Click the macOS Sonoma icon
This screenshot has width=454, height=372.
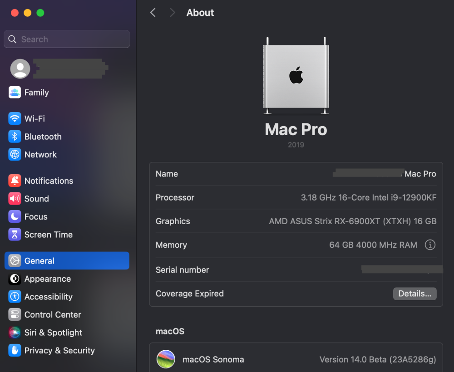pyautogui.click(x=166, y=359)
